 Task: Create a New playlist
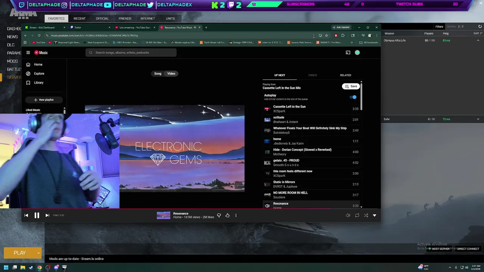pos(44,100)
